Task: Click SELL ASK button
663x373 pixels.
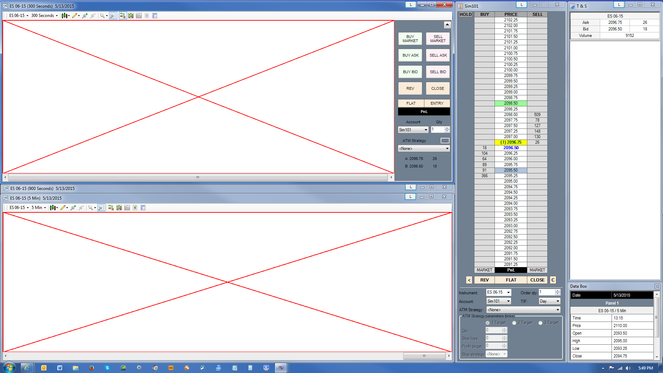Action: [x=438, y=55]
